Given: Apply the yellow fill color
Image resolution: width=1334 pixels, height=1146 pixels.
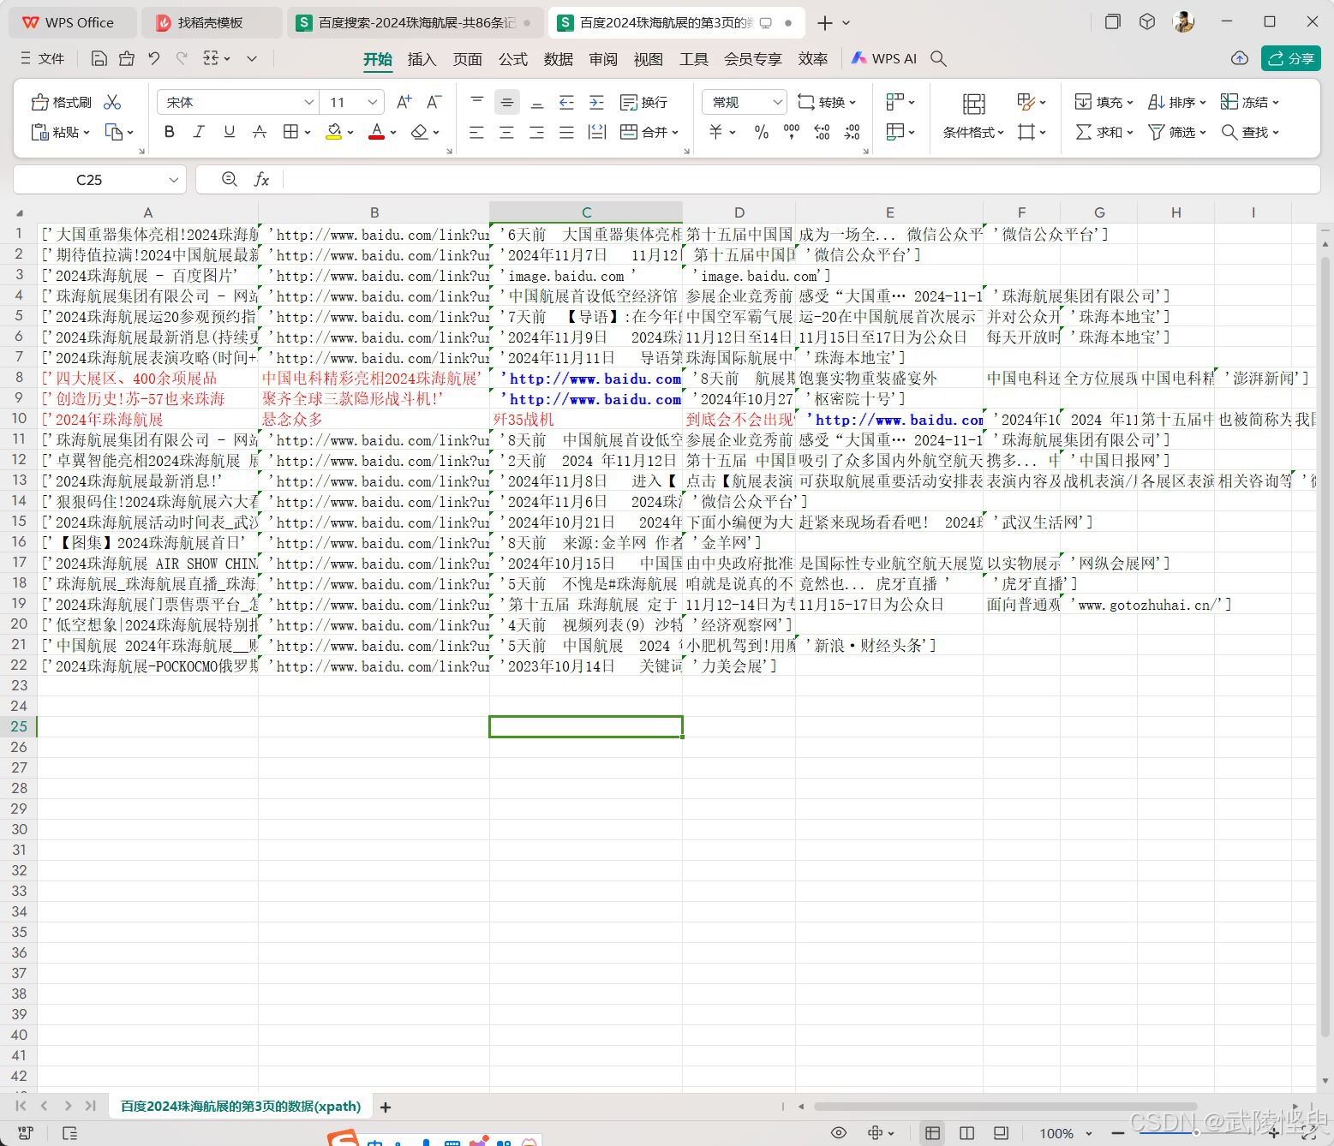Looking at the screenshot, I should tap(334, 132).
